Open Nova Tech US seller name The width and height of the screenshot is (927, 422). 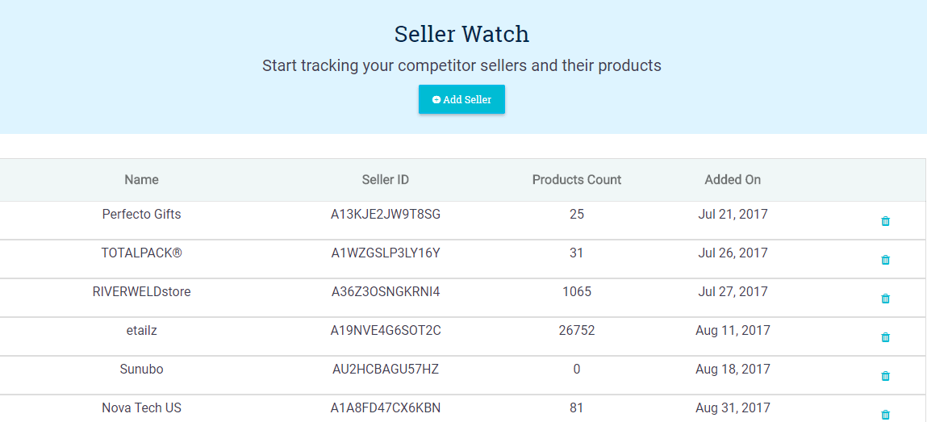point(141,407)
